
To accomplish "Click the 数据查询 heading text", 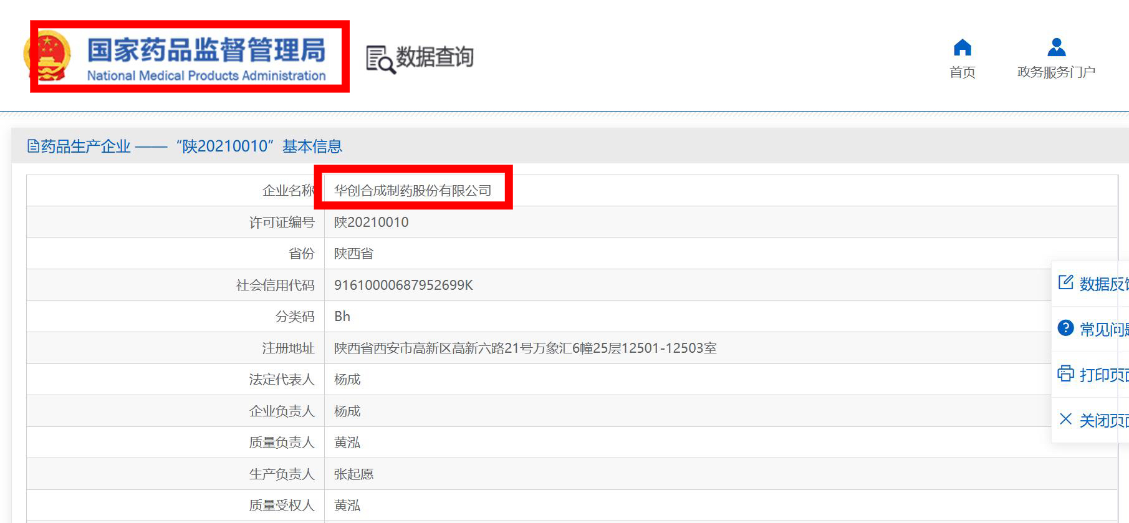I will [435, 57].
